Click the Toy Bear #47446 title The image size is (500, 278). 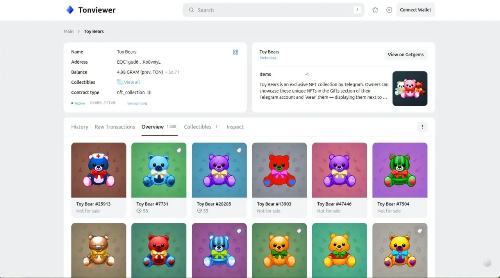pyautogui.click(x=334, y=204)
